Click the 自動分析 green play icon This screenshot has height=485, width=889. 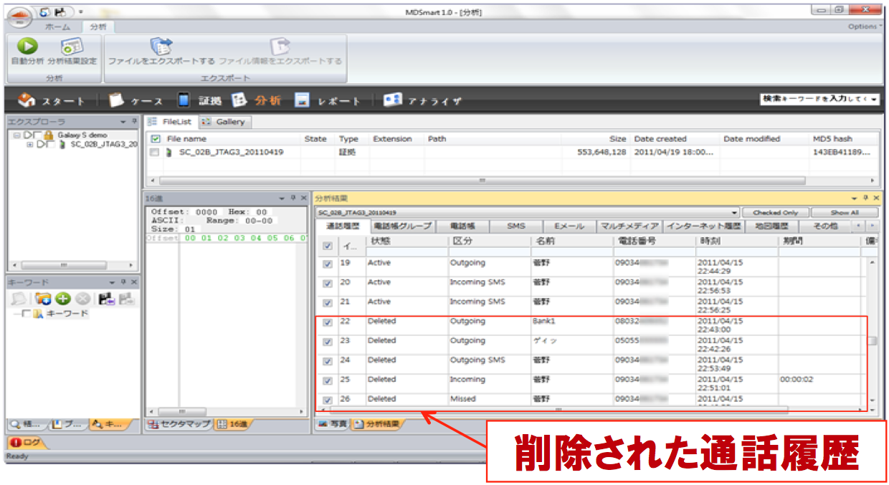[x=27, y=46]
